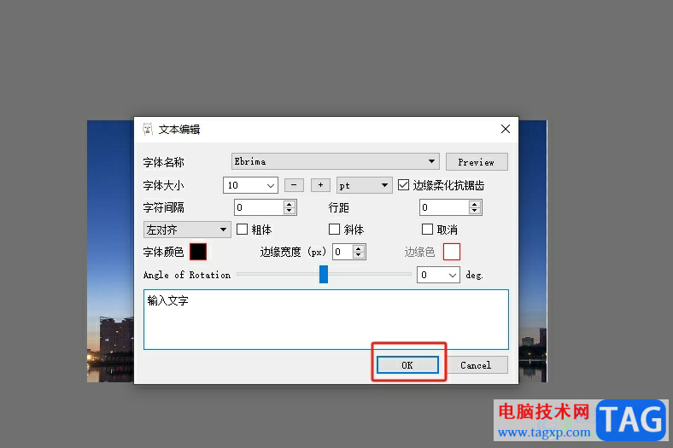
Task: Click the OK button
Action: click(407, 365)
